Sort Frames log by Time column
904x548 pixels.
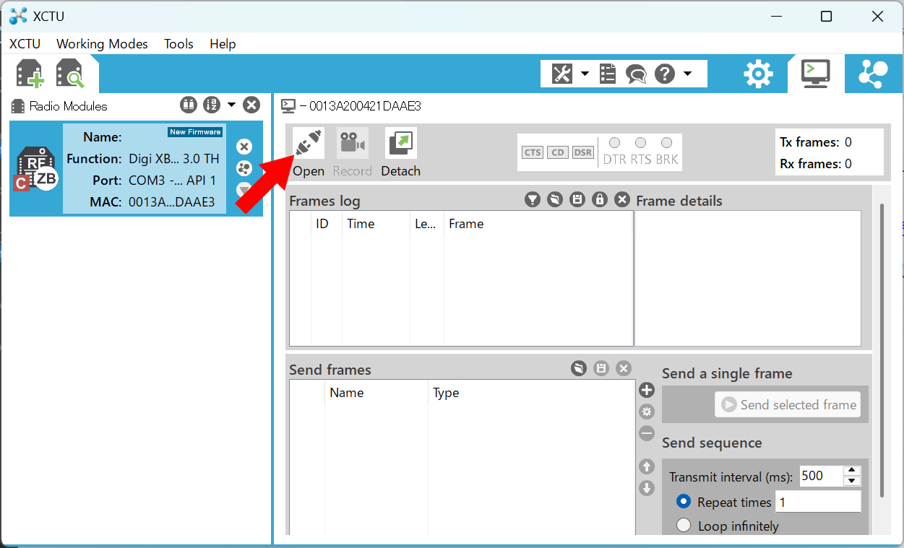pos(376,224)
